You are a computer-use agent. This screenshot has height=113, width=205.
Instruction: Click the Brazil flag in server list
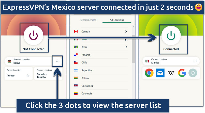tap(76, 47)
